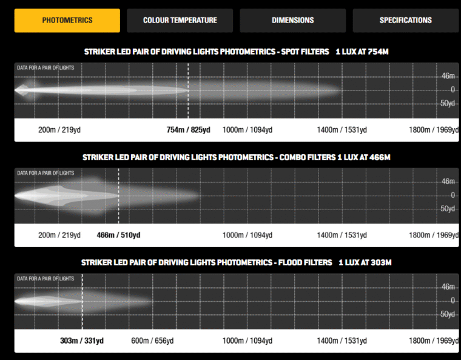This screenshot has height=360, width=461.
Task: Click the 754m / 825yd distance label
Action: click(x=188, y=130)
